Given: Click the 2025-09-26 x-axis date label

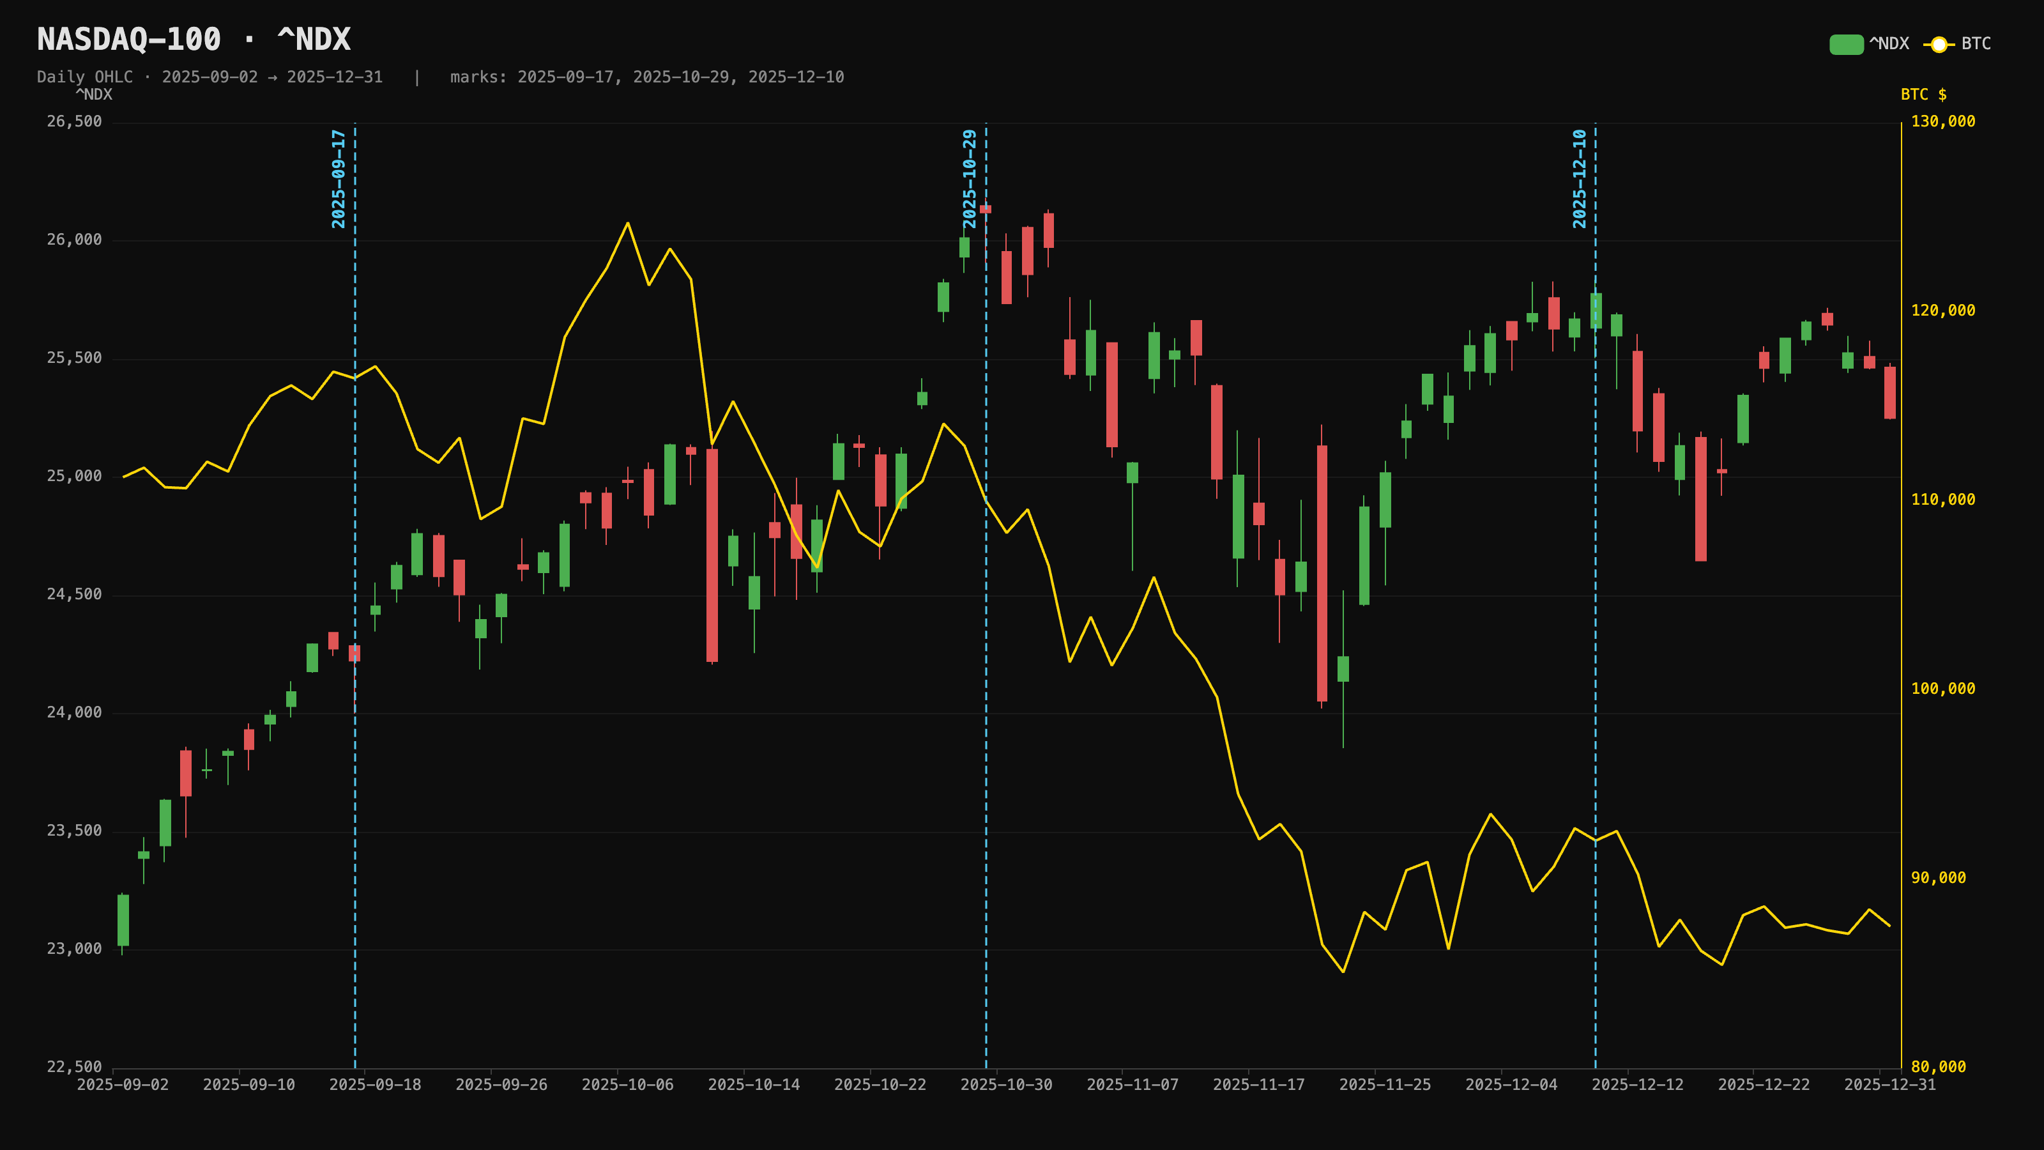Looking at the screenshot, I should click(501, 1085).
